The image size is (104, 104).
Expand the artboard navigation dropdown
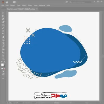pyautogui.click(x=37, y=103)
